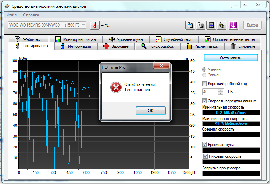Switch to the Дополнительные тесты tab
This screenshot has height=184, width=270.
[x=230, y=39]
